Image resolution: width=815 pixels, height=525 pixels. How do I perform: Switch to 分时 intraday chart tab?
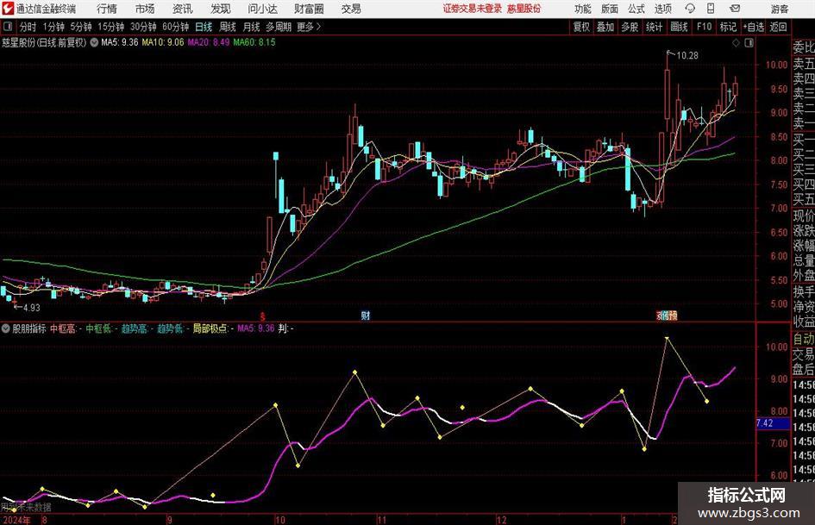tap(28, 27)
